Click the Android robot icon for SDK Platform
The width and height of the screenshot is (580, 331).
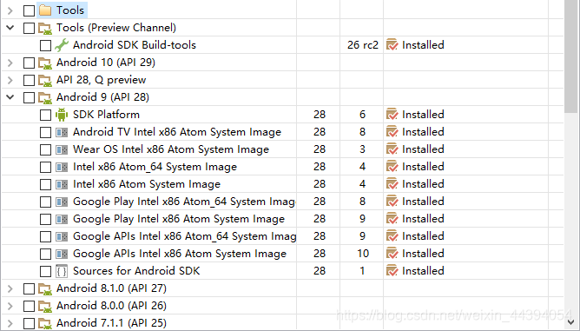(x=62, y=115)
